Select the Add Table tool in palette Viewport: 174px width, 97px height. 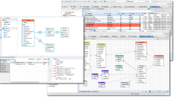click(7, 24)
